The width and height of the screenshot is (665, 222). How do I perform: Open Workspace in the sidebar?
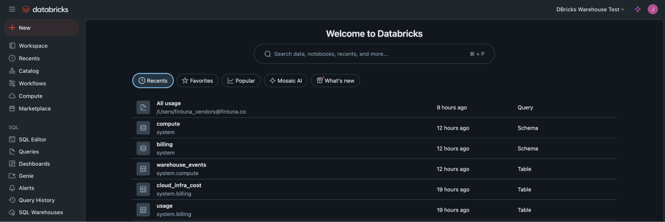(x=33, y=46)
